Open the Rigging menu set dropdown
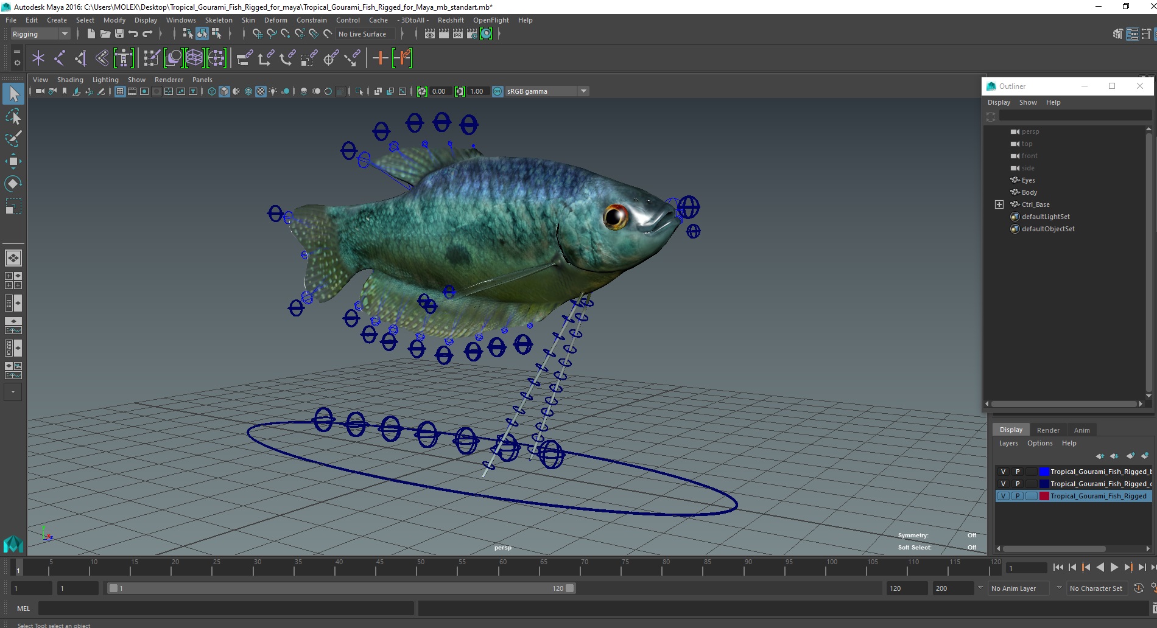 pyautogui.click(x=40, y=34)
